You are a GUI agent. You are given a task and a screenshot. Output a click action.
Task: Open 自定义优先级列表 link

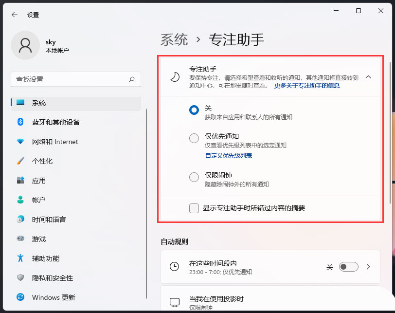tap(229, 155)
